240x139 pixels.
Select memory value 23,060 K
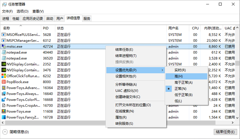pos(214,40)
